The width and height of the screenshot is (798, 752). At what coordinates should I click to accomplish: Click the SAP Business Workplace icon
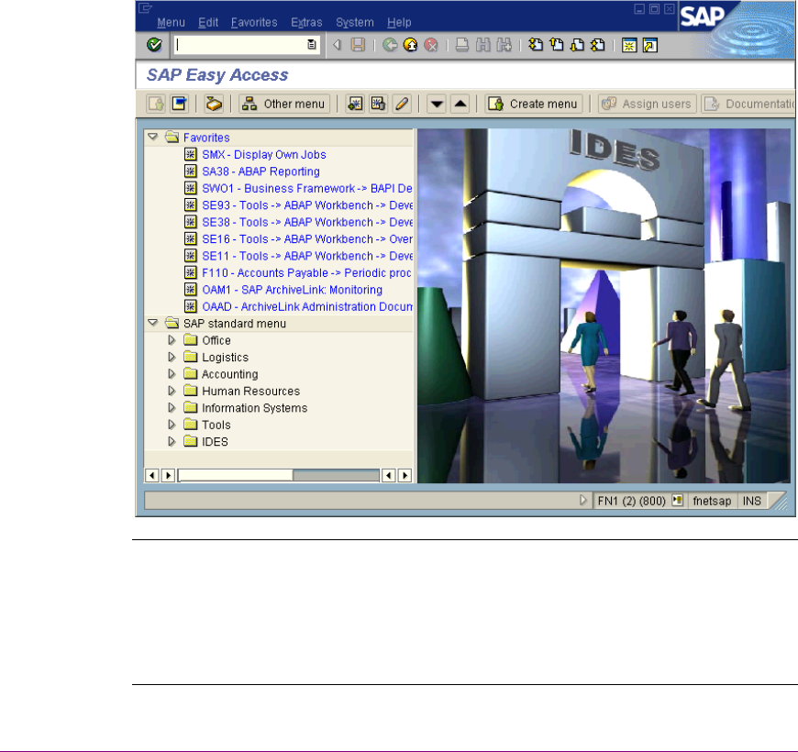(x=214, y=104)
